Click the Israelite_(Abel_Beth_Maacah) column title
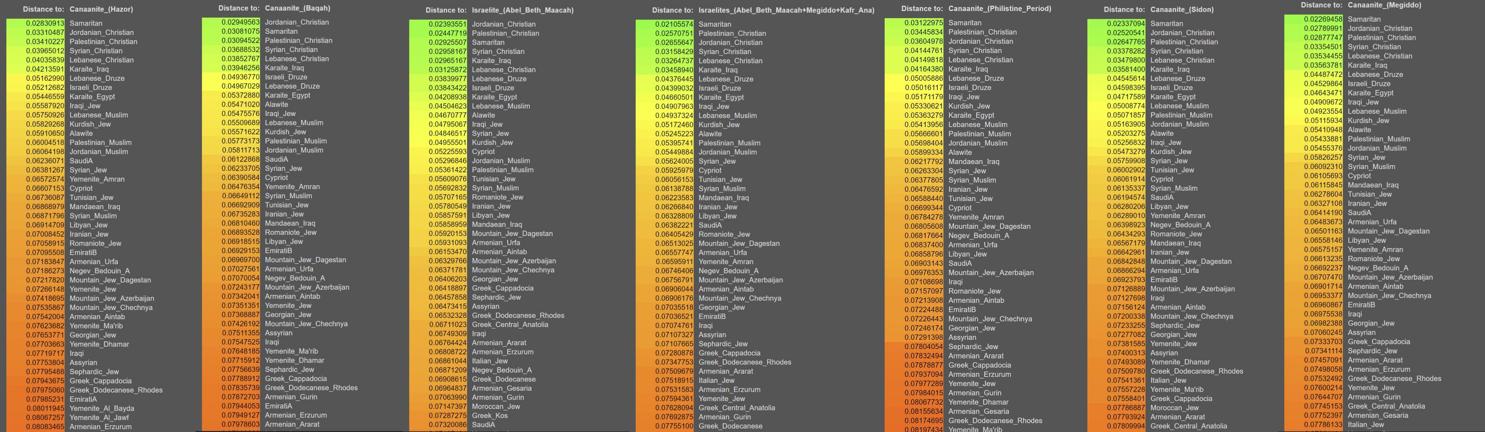 tap(522, 10)
